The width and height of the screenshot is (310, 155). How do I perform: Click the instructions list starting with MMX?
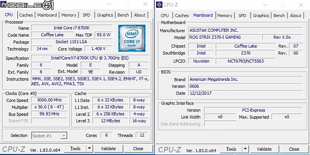[x=90, y=81]
